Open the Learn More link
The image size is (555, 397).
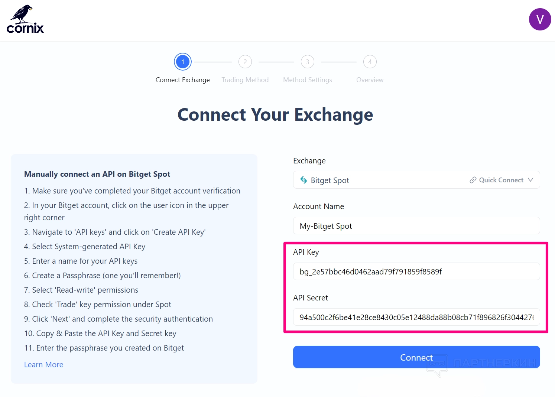pyautogui.click(x=43, y=365)
